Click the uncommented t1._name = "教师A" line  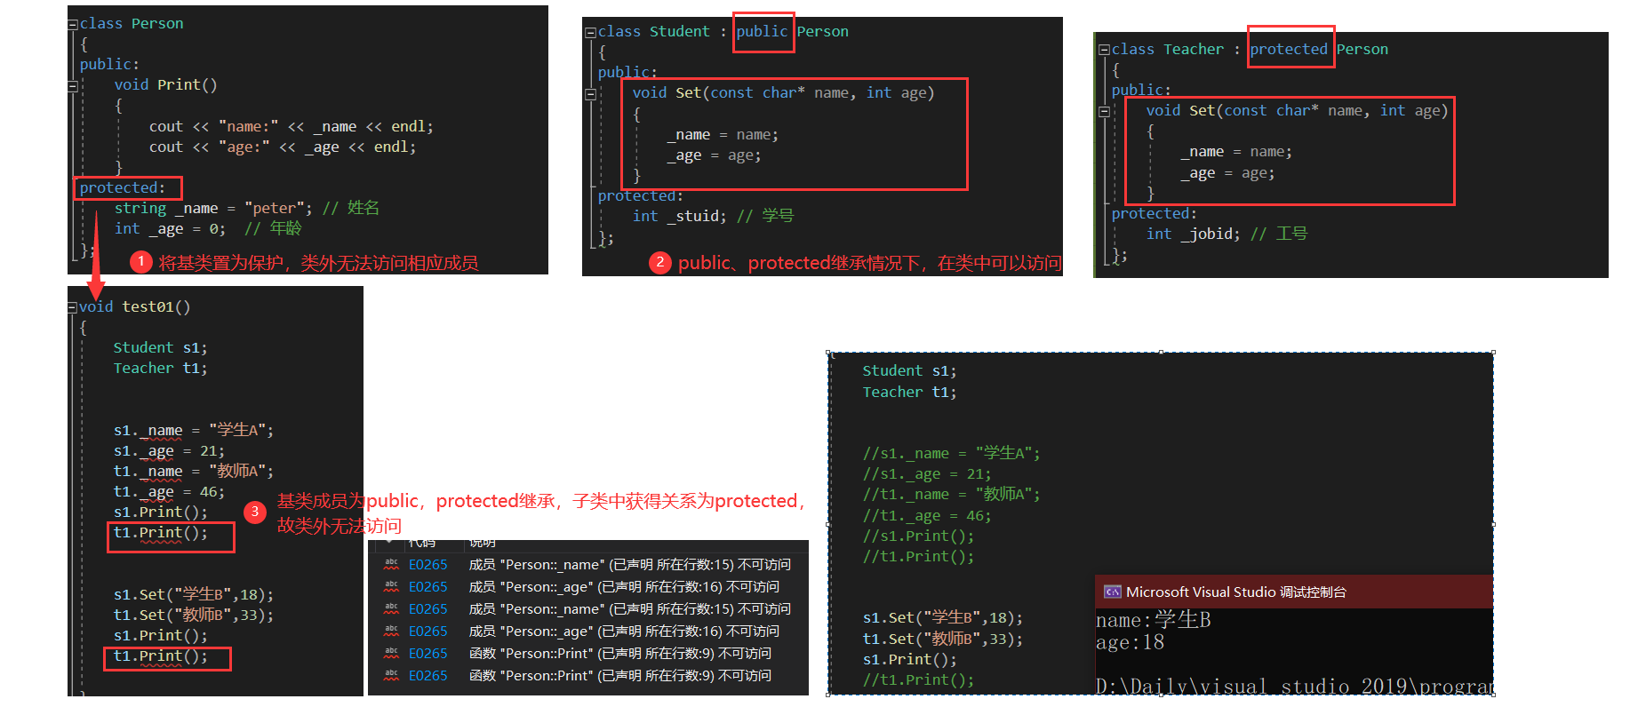point(194,472)
